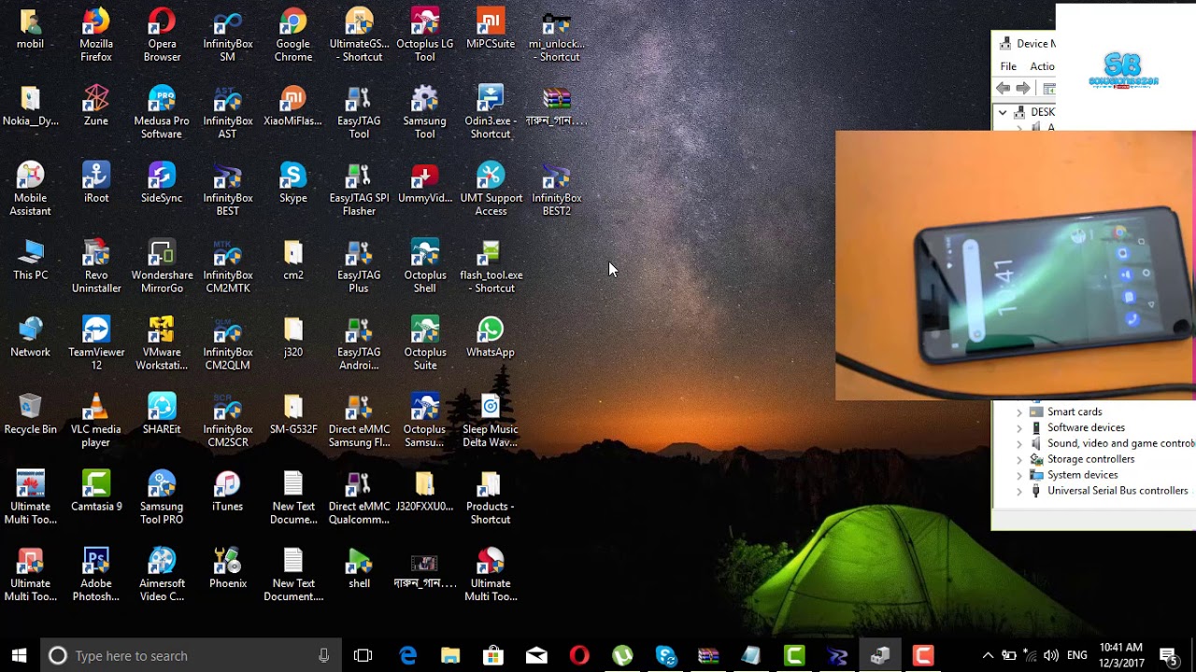This screenshot has height=672, width=1196.
Task: Select the j320 folder on the desktop
Action: click(x=293, y=338)
